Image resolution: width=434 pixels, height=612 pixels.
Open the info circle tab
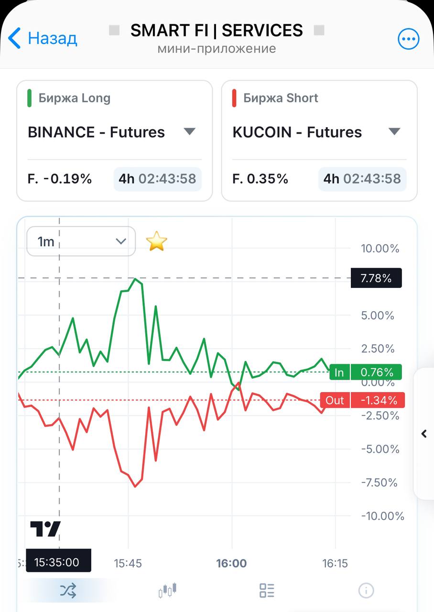pyautogui.click(x=366, y=591)
